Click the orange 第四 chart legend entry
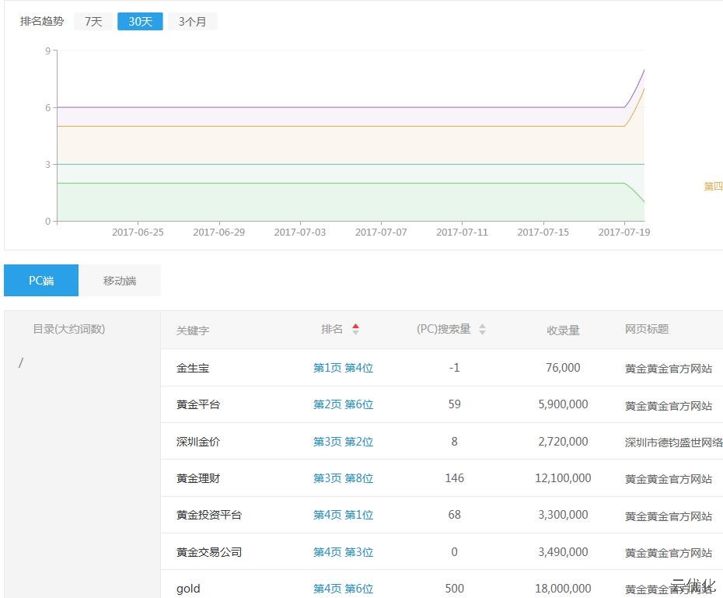 click(x=713, y=187)
